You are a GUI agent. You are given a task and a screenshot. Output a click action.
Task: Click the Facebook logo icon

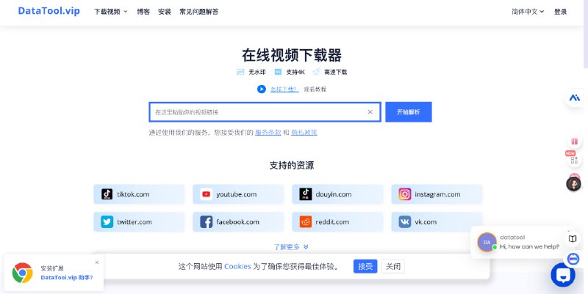coord(207,221)
